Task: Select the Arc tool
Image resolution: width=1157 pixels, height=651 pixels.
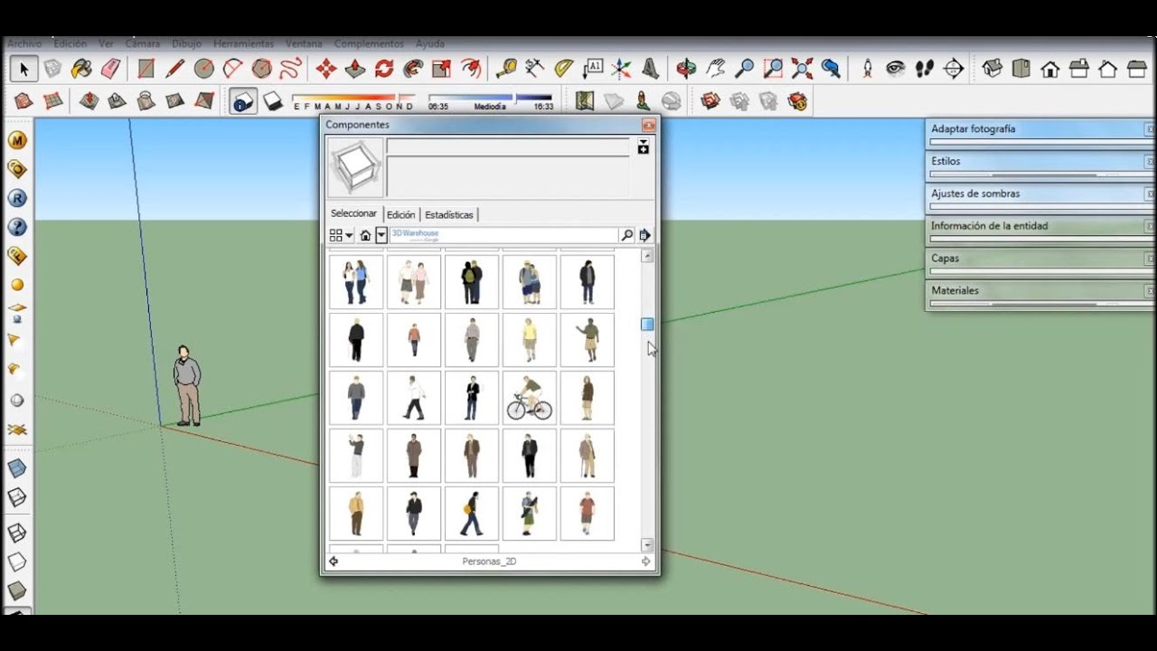Action: [x=233, y=69]
